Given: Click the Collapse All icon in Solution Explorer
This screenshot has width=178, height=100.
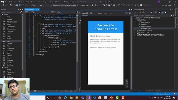Looking at the screenshot, I should 154,12.
